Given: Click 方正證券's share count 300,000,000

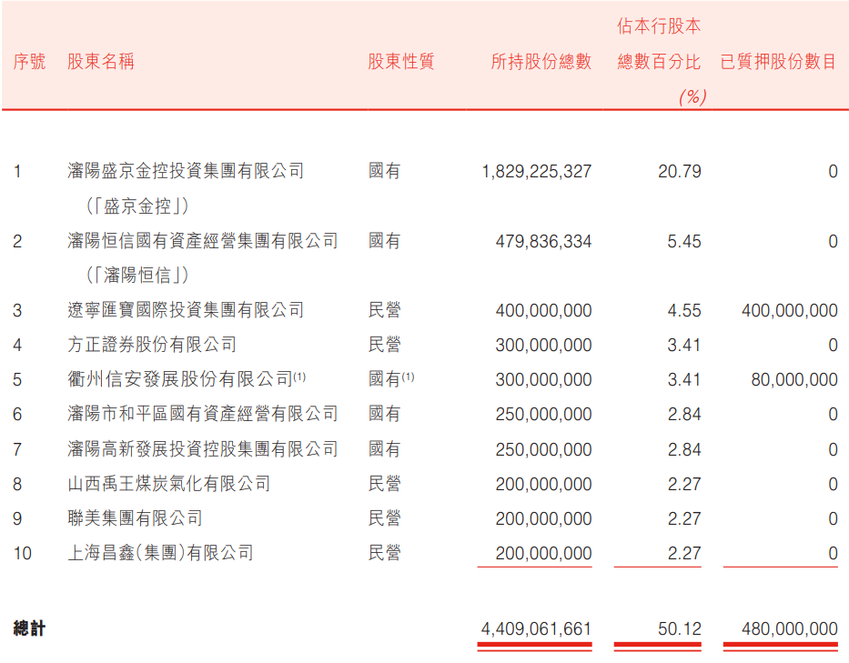Looking at the screenshot, I should [x=543, y=346].
